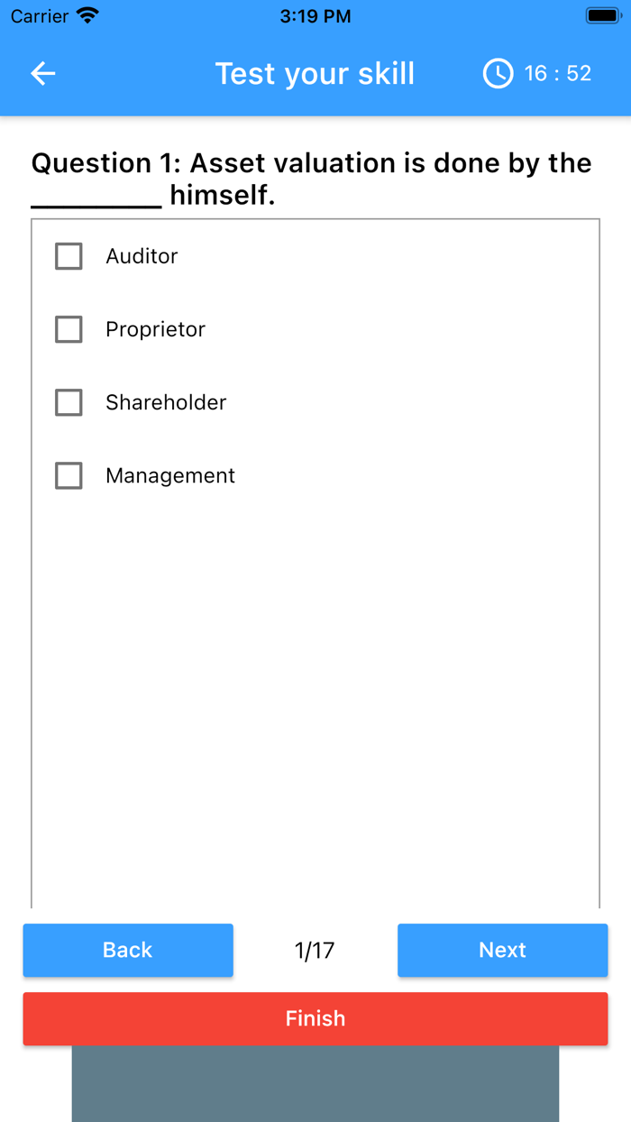Viewport: 631px width, 1122px height.
Task: Click the clock icon next to the timer
Action: (497, 73)
